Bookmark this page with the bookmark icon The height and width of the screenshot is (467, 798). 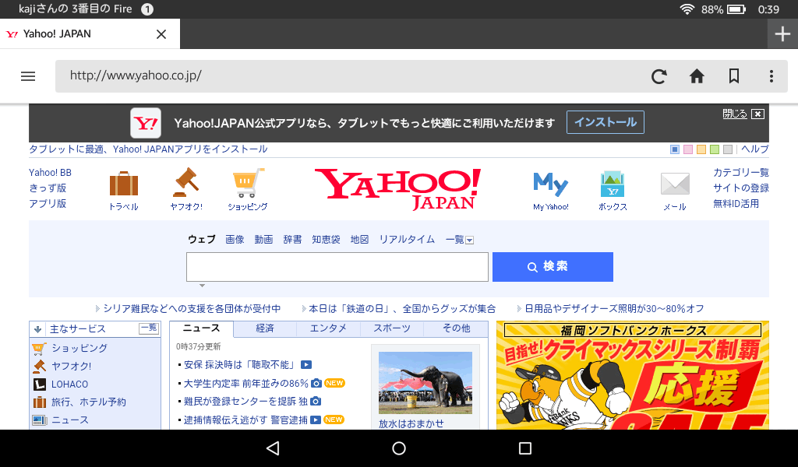tap(733, 76)
